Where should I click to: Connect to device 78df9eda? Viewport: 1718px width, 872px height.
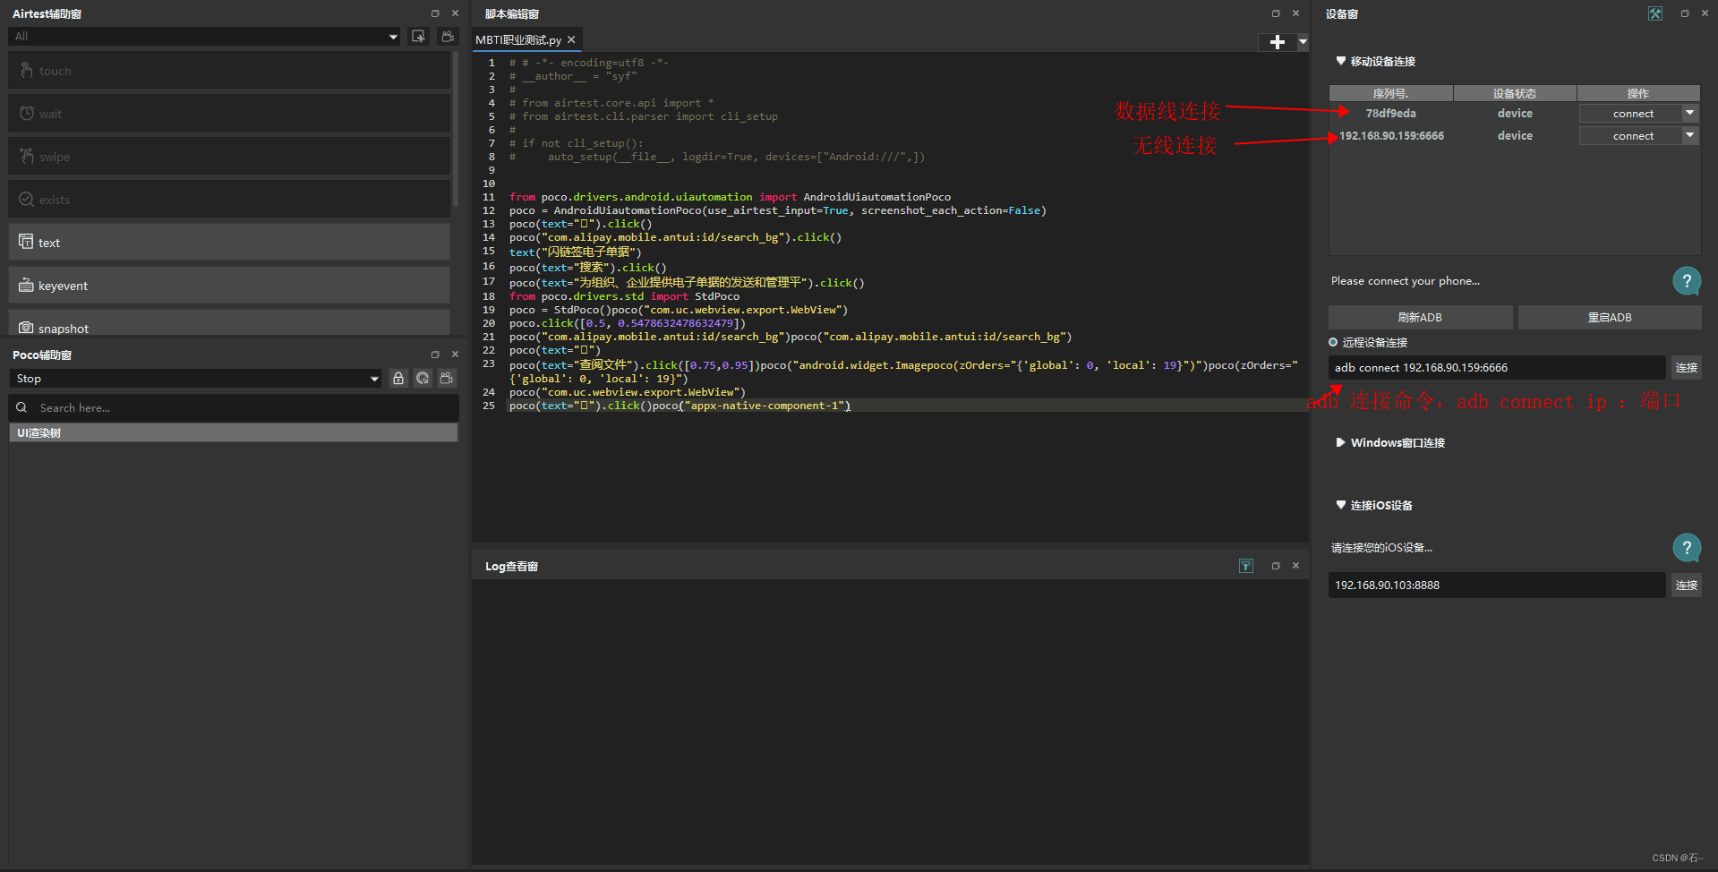[x=1632, y=114]
